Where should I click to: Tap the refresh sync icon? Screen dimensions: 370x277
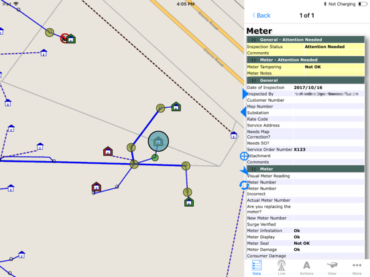pos(244,185)
